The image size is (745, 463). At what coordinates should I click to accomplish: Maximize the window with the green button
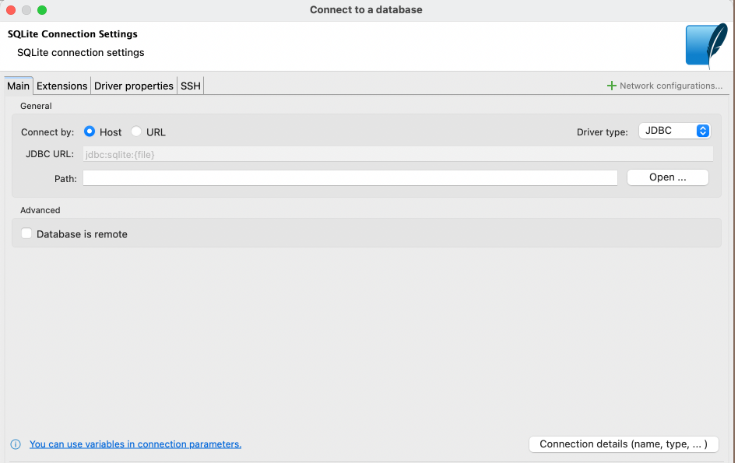(x=42, y=10)
